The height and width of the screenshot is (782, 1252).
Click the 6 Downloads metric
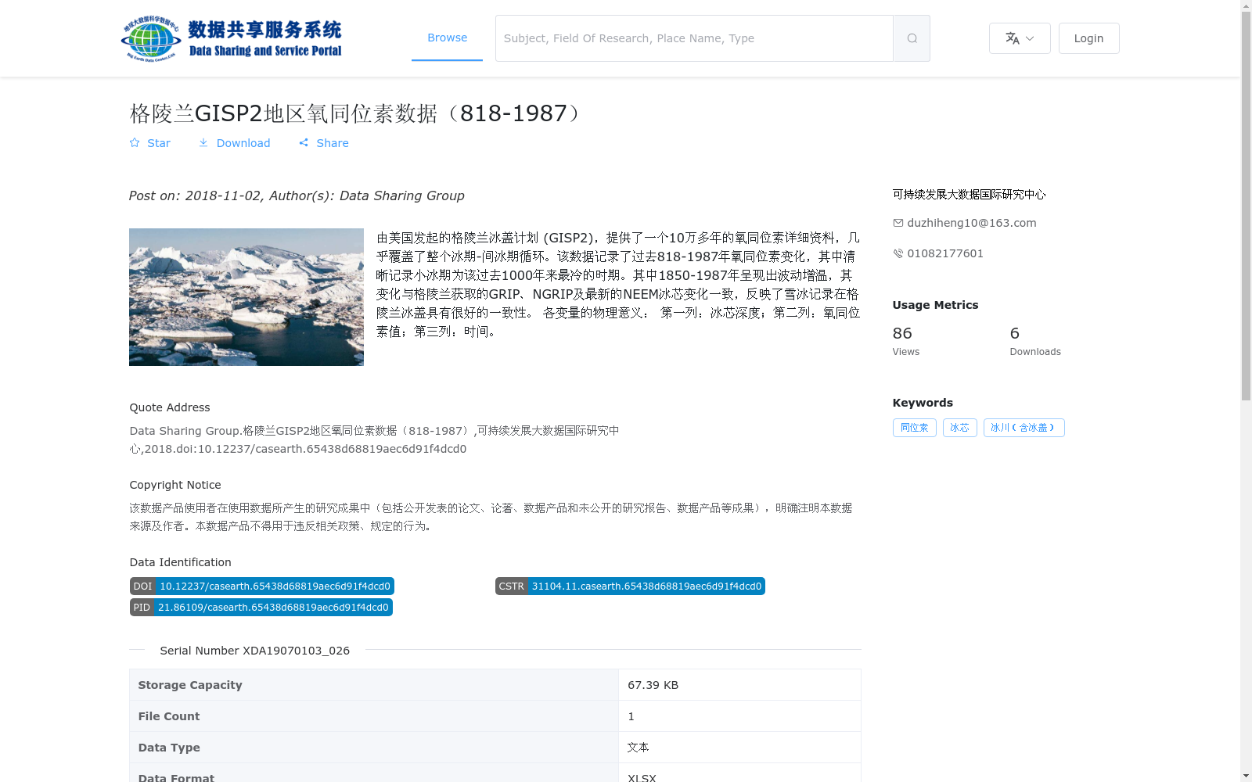(x=1034, y=341)
